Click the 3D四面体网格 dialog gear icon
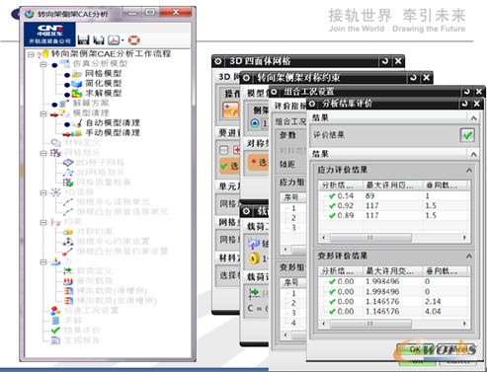Viewport: 487px width, 372px height. pos(218,61)
